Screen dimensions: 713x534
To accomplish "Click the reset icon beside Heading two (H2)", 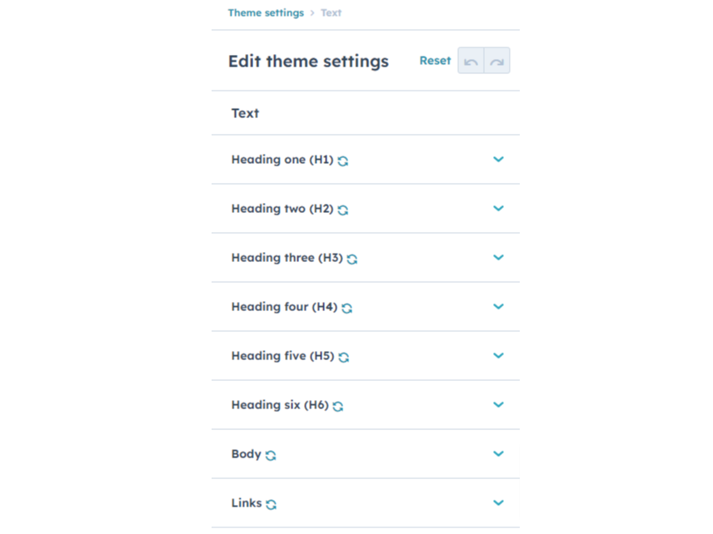I will point(343,209).
